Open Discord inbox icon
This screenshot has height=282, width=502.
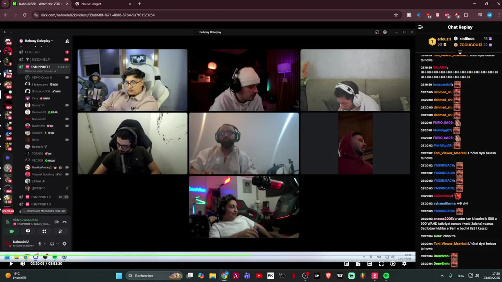377,32
